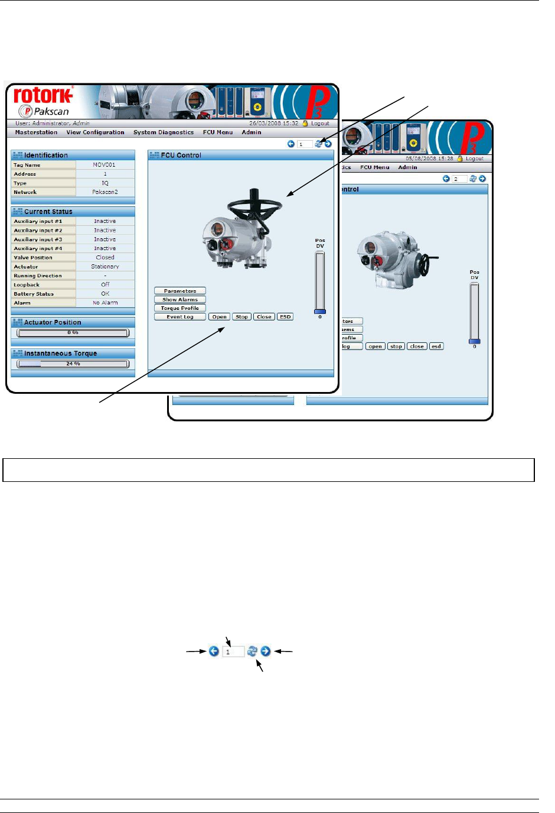Open FCU Menu in rear window
This screenshot has height=813, width=555.
point(375,167)
